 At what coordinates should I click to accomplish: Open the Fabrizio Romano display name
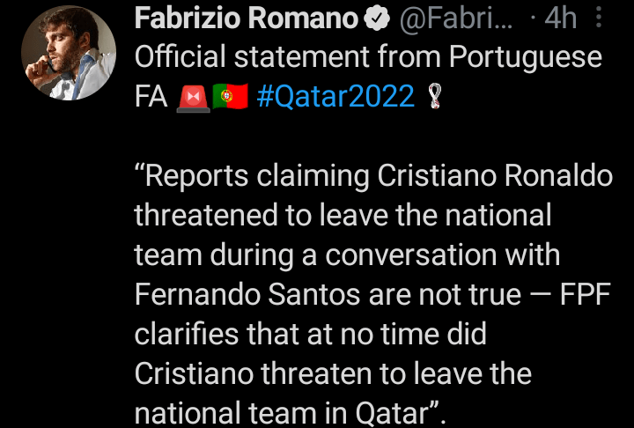(247, 19)
